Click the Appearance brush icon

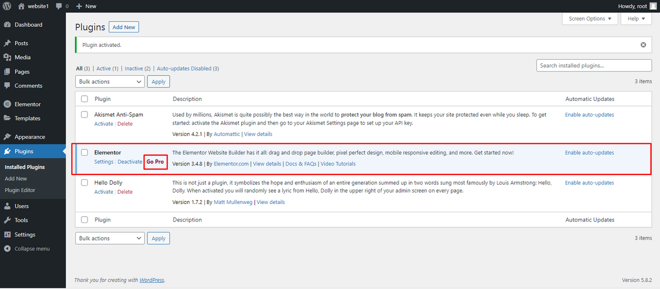7,137
